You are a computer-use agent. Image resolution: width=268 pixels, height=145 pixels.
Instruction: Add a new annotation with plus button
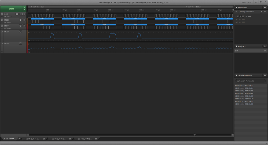pyautogui.click(x=265, y=8)
